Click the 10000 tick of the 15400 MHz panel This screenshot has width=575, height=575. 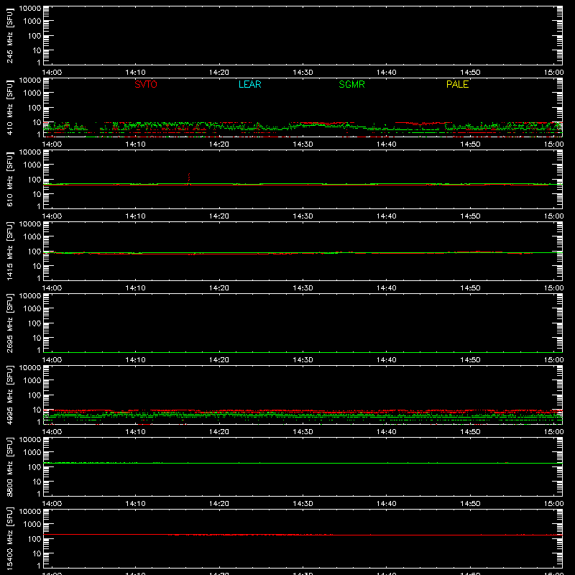pyautogui.click(x=30, y=512)
